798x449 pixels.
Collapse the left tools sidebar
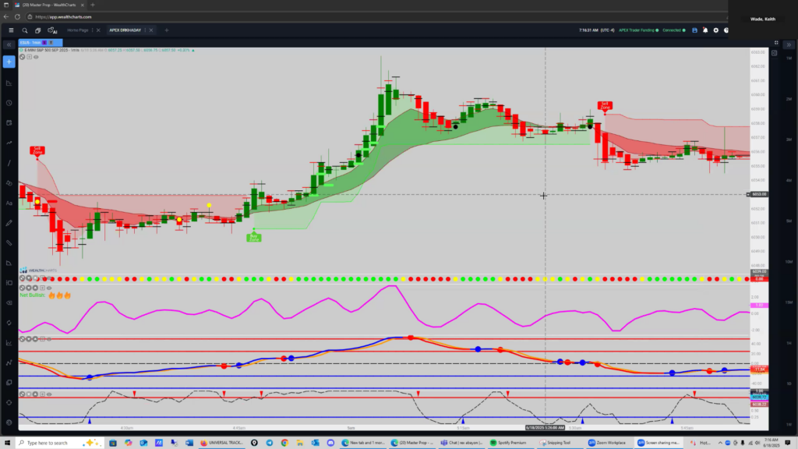tap(9, 44)
